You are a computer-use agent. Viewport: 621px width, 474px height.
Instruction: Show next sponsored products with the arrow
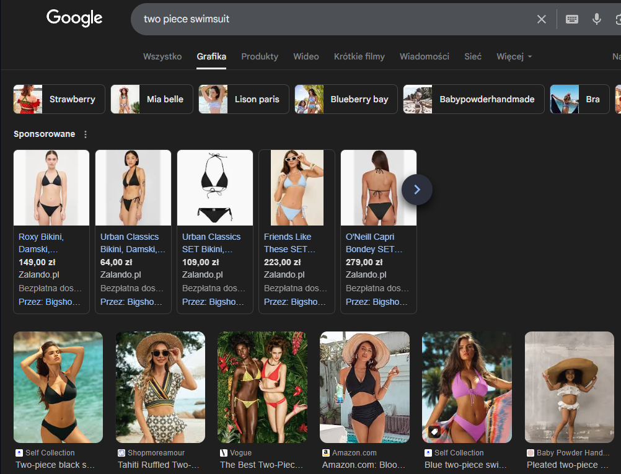417,190
